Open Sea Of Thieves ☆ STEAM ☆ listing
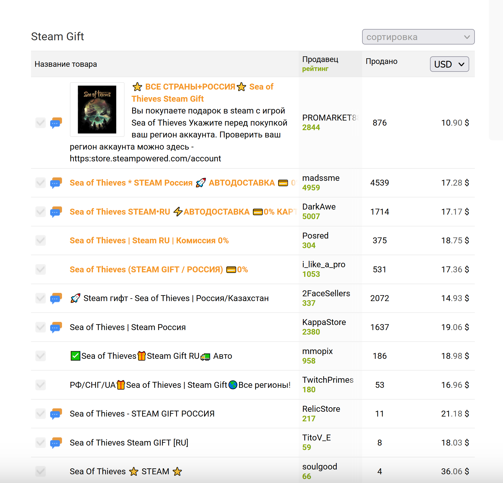This screenshot has width=503, height=483. pos(126,471)
